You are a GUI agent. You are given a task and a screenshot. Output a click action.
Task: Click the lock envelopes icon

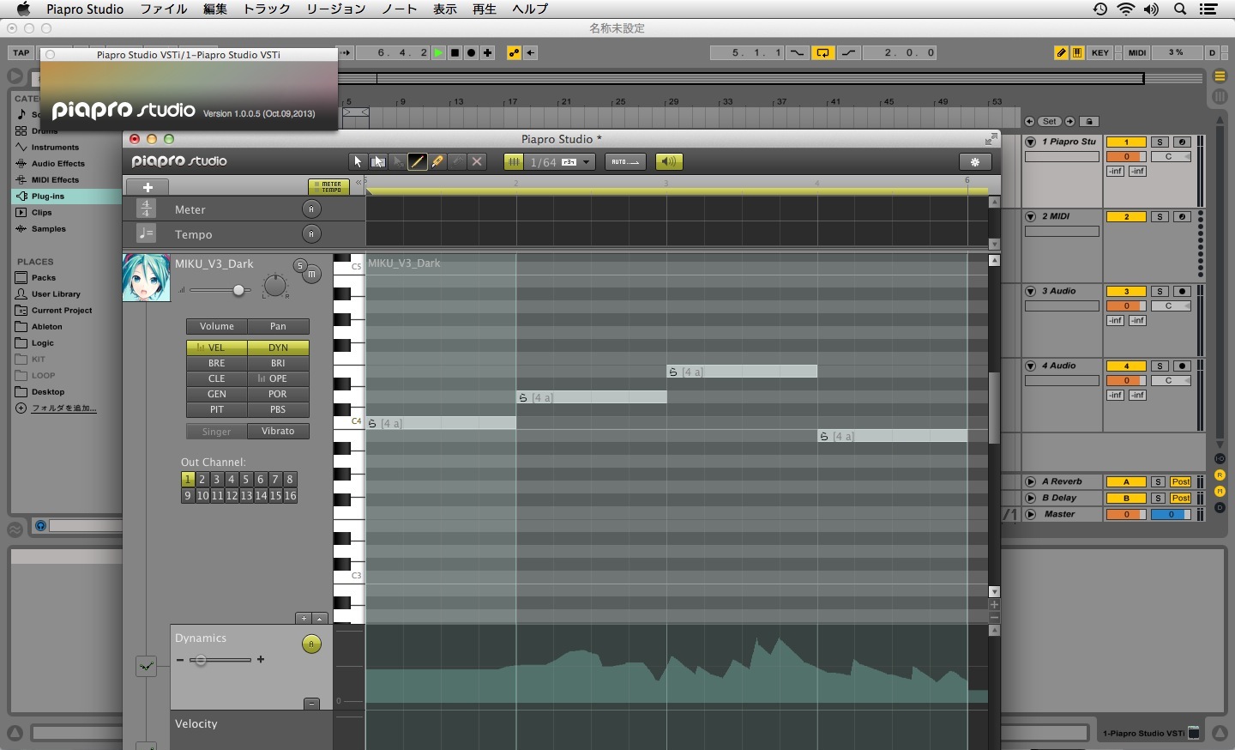(1089, 121)
